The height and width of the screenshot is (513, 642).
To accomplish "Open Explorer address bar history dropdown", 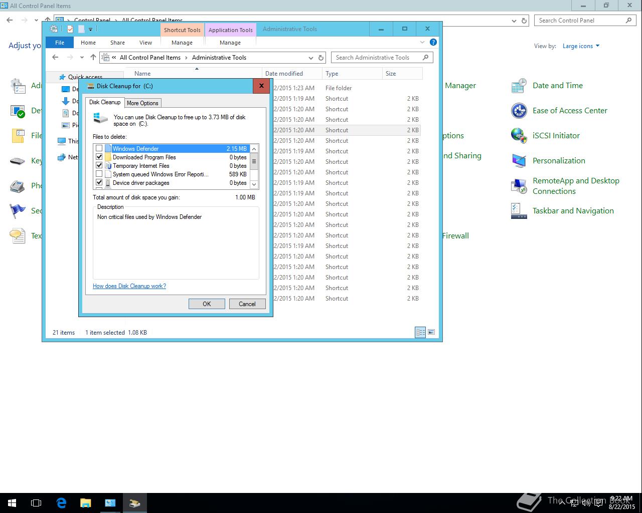I will pos(311,58).
